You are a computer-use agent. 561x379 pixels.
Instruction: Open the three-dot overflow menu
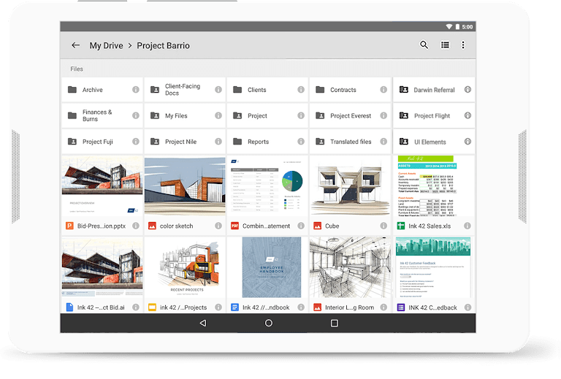[463, 45]
